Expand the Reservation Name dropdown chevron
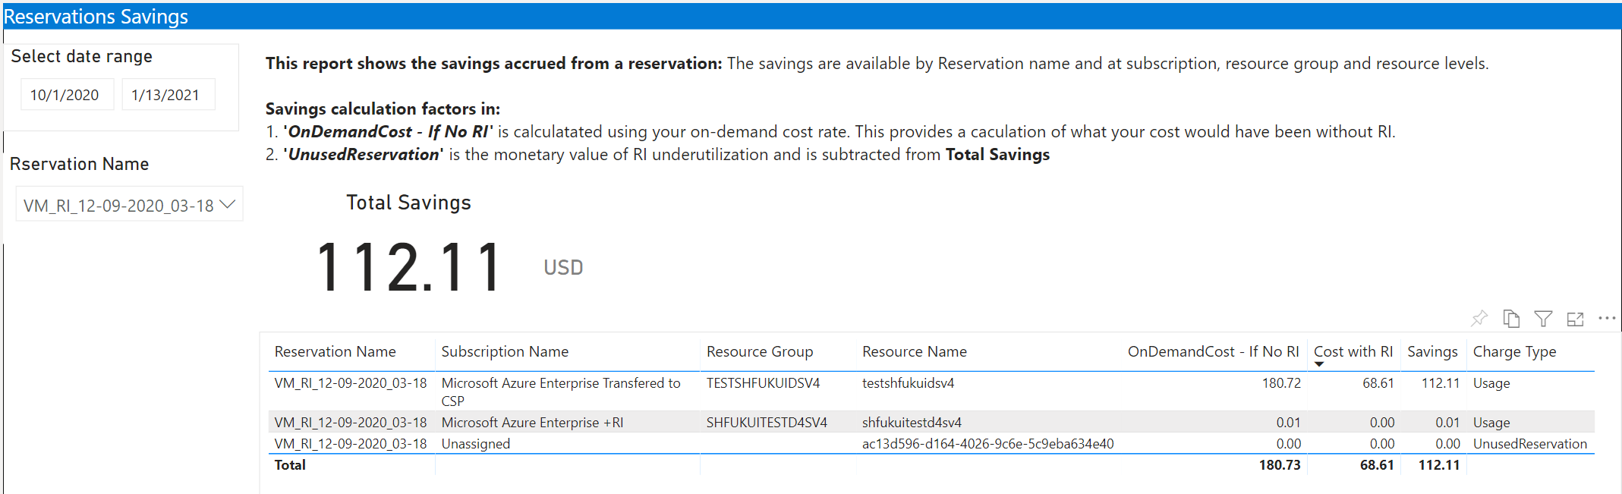Image resolution: width=1622 pixels, height=494 pixels. [227, 204]
